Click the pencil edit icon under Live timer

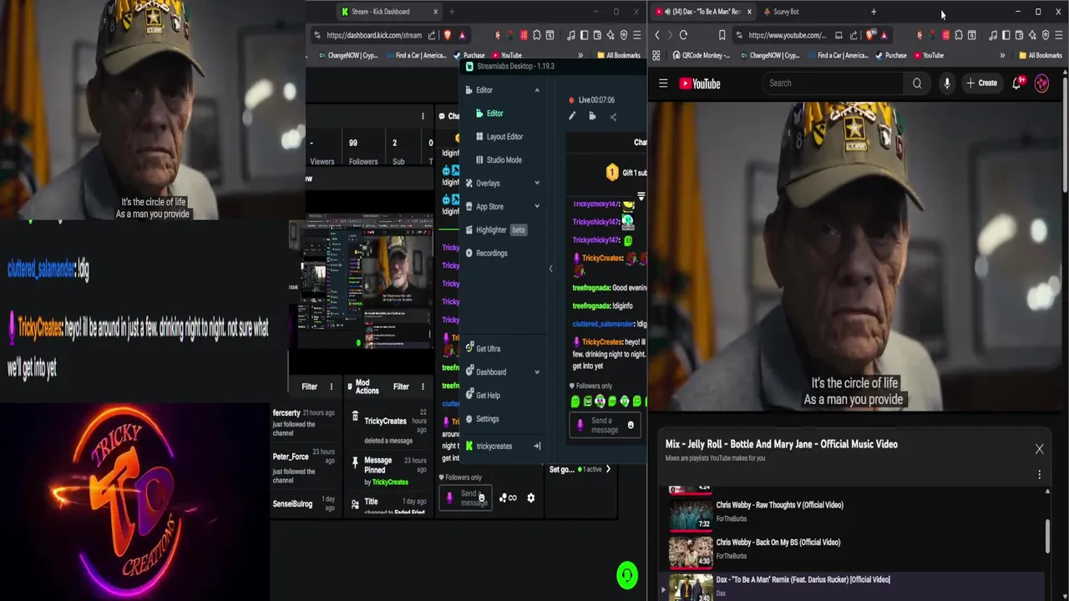[572, 117]
